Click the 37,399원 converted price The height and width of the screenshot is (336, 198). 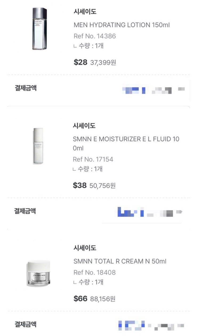pos(103,63)
